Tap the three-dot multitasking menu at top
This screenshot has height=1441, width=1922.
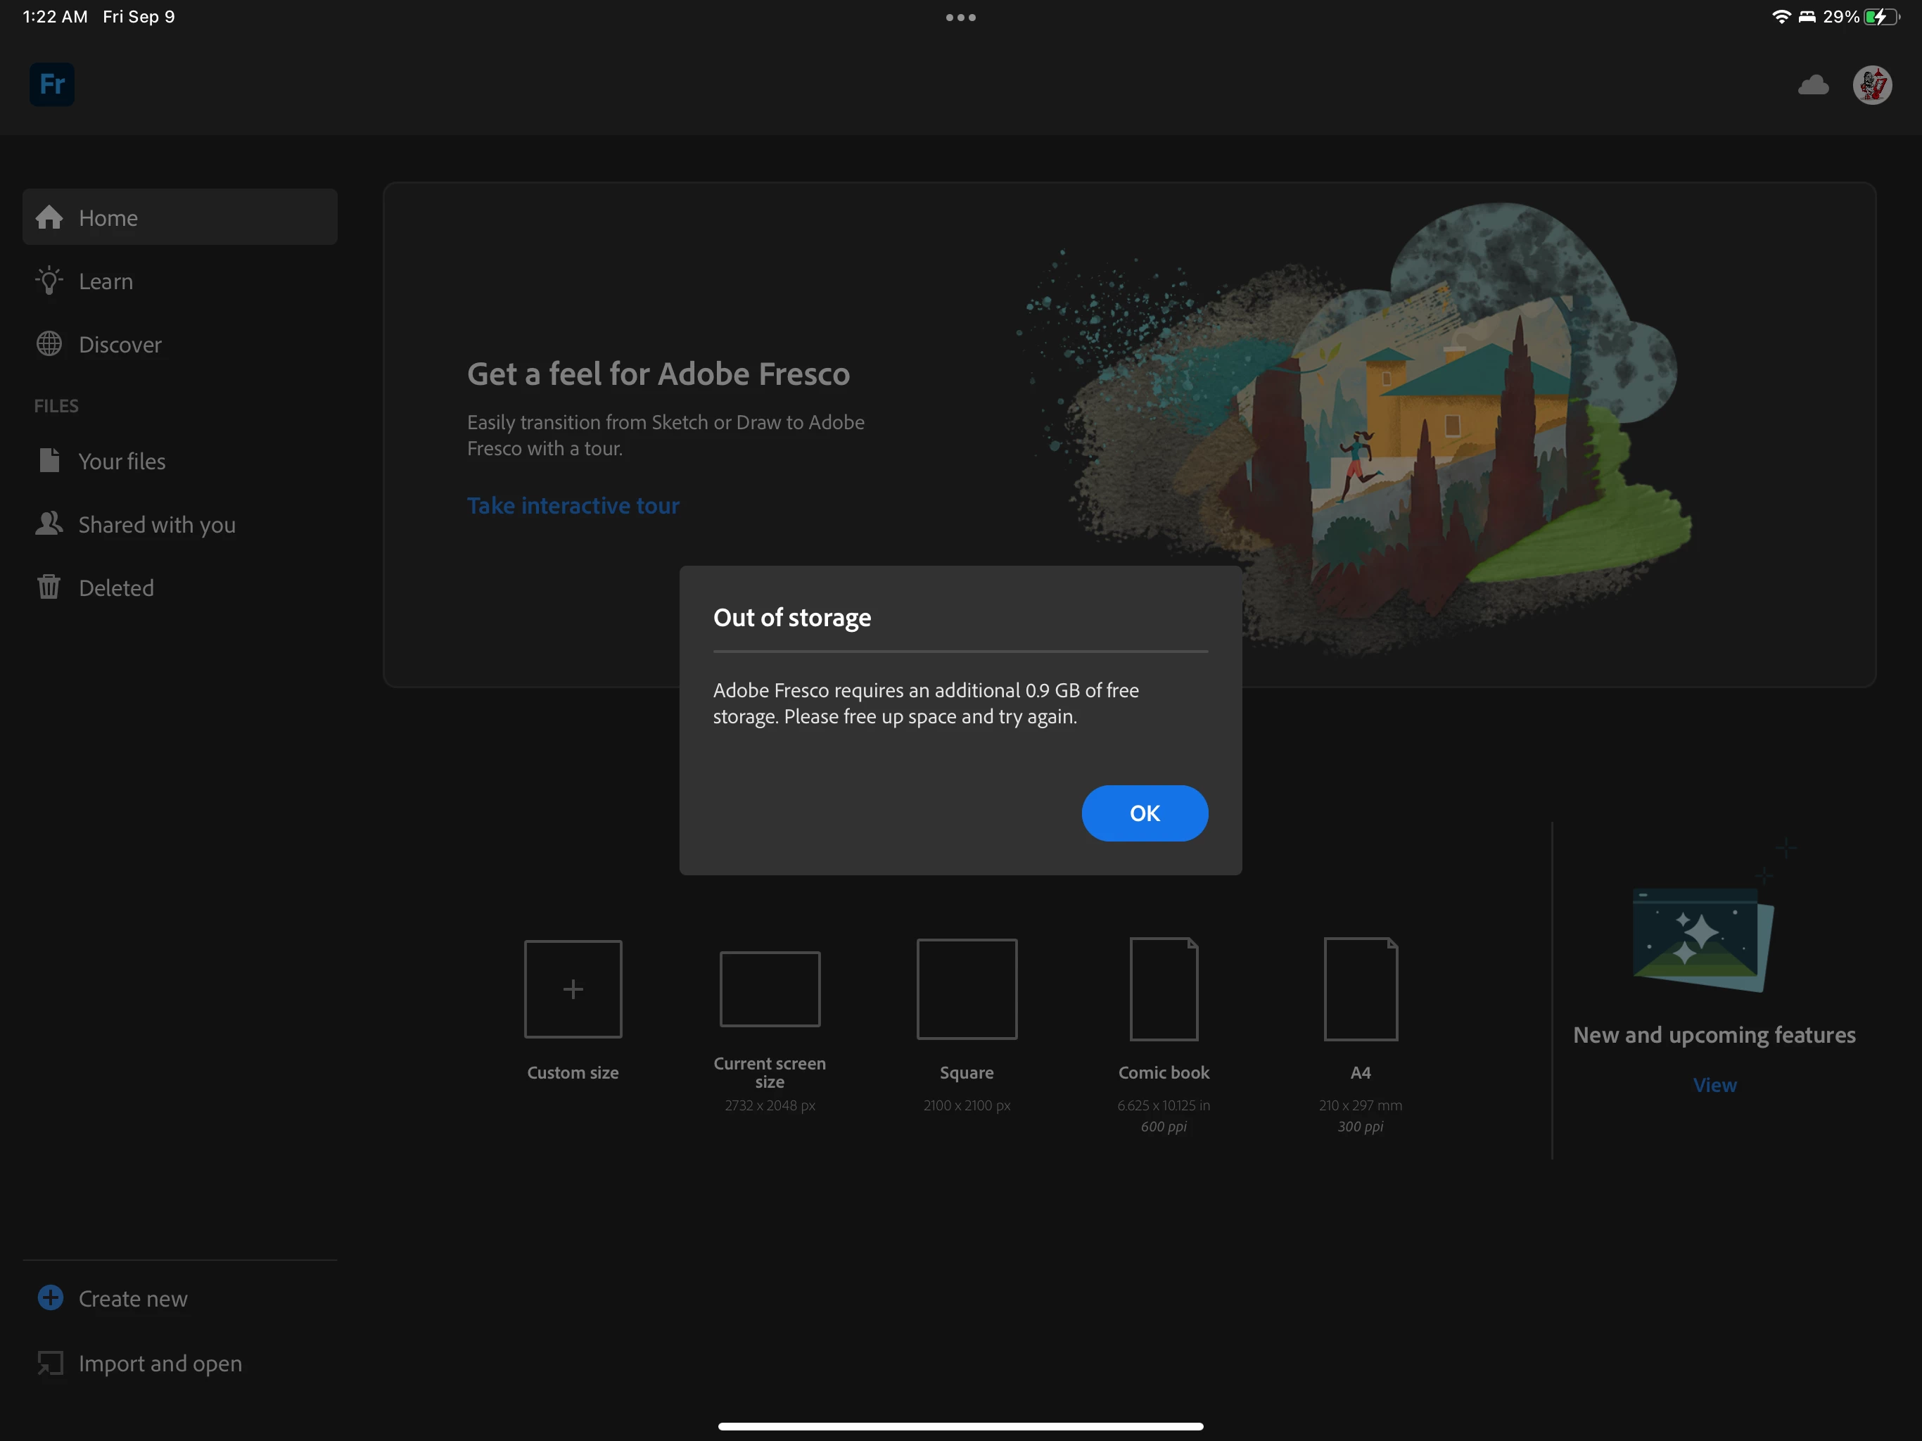coord(960,18)
